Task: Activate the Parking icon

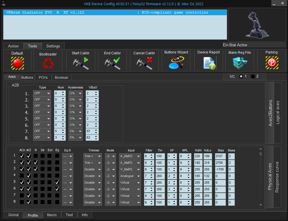Action: coord(272,63)
